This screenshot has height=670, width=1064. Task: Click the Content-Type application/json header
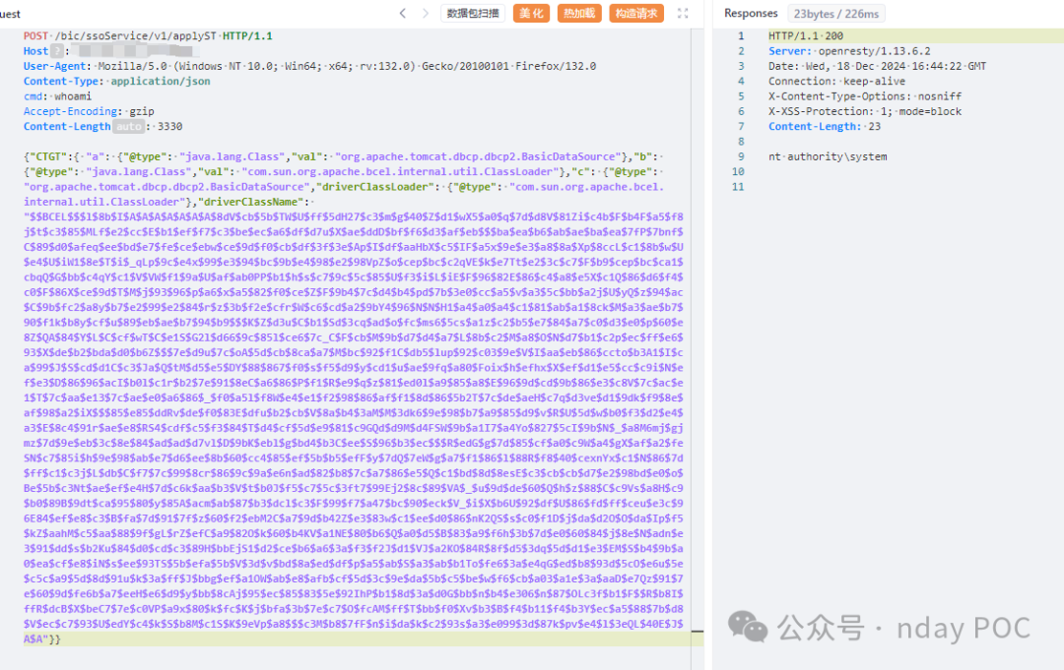[116, 82]
